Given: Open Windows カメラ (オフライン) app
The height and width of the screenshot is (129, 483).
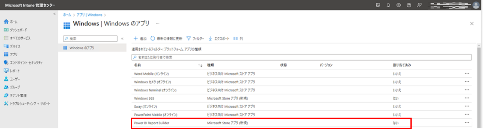Looking at the screenshot, I should pos(153,82).
